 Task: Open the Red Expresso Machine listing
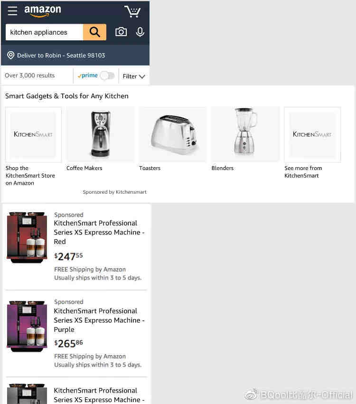[x=99, y=232]
